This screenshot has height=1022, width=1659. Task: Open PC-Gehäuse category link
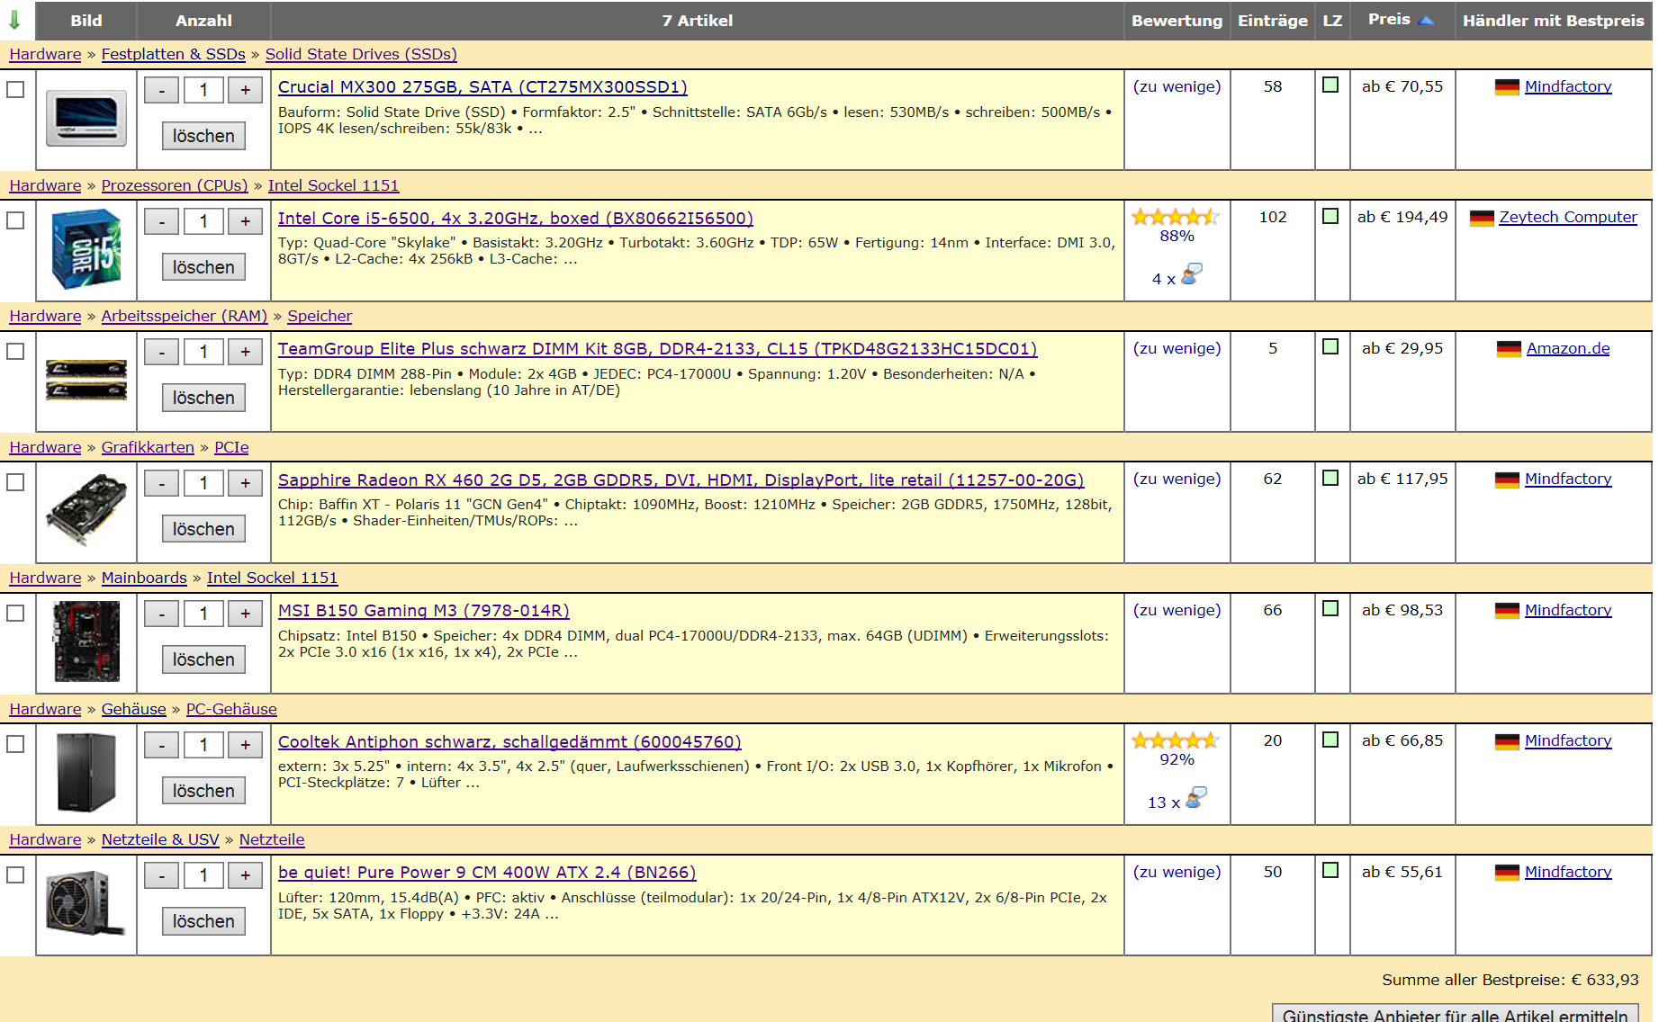coord(231,709)
